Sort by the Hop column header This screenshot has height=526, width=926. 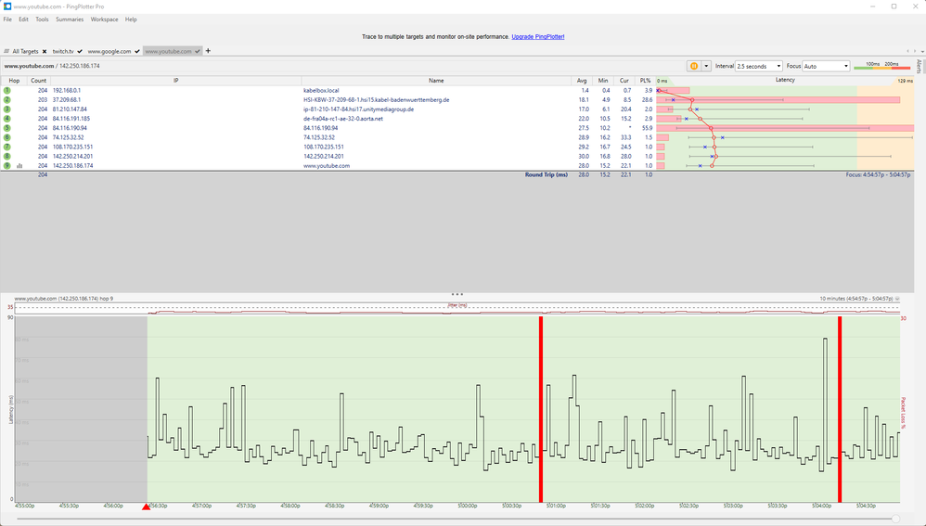pyautogui.click(x=14, y=81)
